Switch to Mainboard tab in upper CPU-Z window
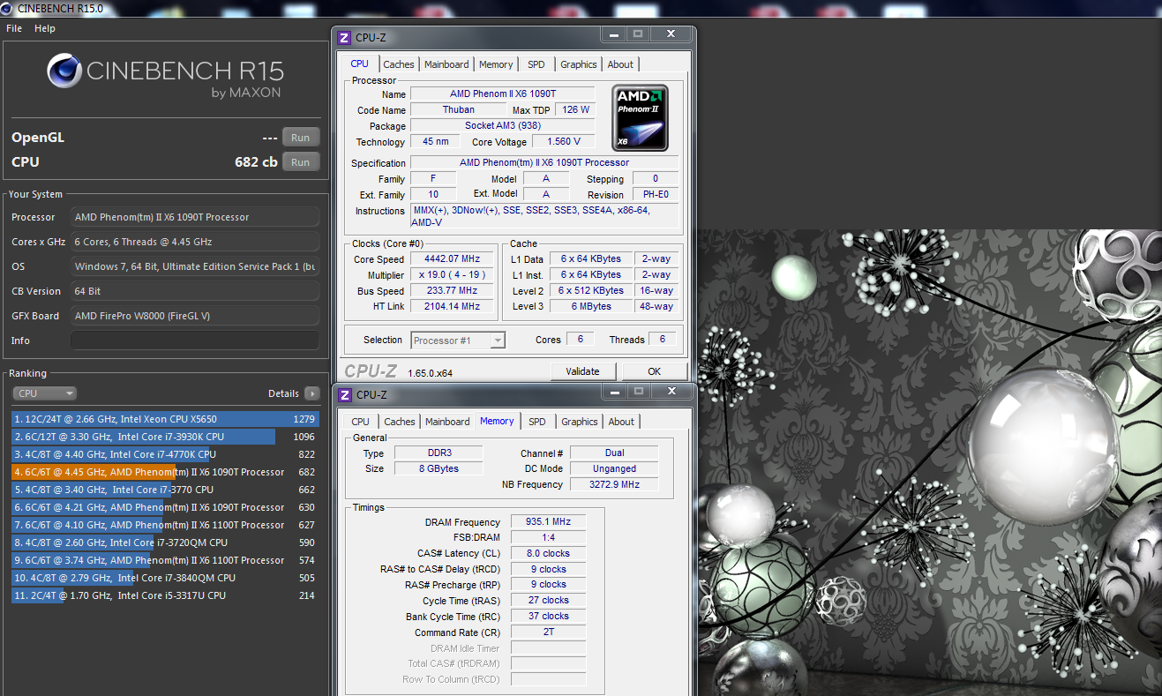The image size is (1162, 696). (x=446, y=64)
